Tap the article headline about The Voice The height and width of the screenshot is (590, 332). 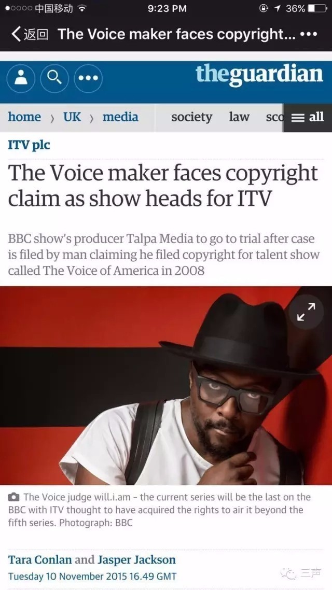(x=163, y=185)
